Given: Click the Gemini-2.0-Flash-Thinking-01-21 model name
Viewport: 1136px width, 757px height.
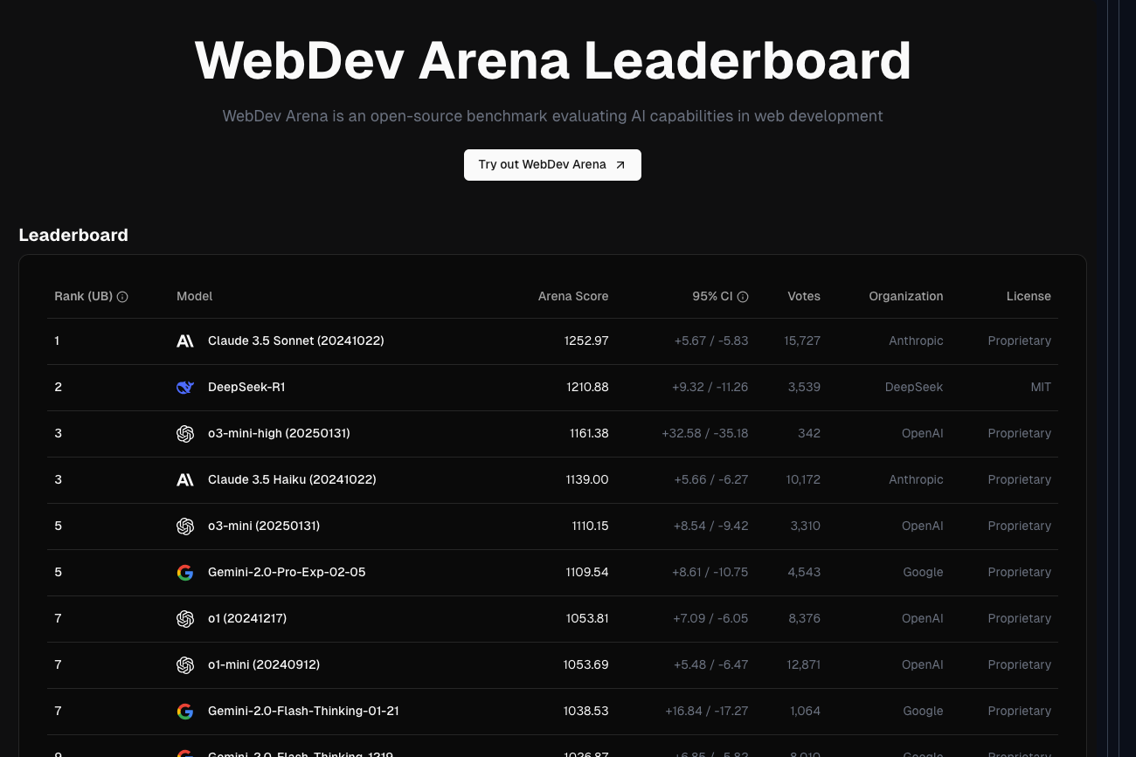Looking at the screenshot, I should [303, 712].
